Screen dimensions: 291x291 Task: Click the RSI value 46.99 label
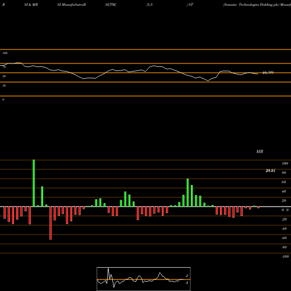click(x=268, y=73)
